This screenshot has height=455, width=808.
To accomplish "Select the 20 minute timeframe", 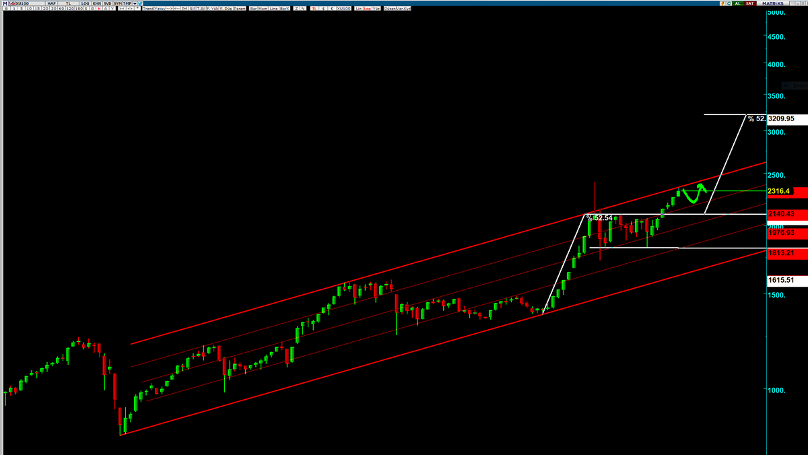I will point(45,8).
